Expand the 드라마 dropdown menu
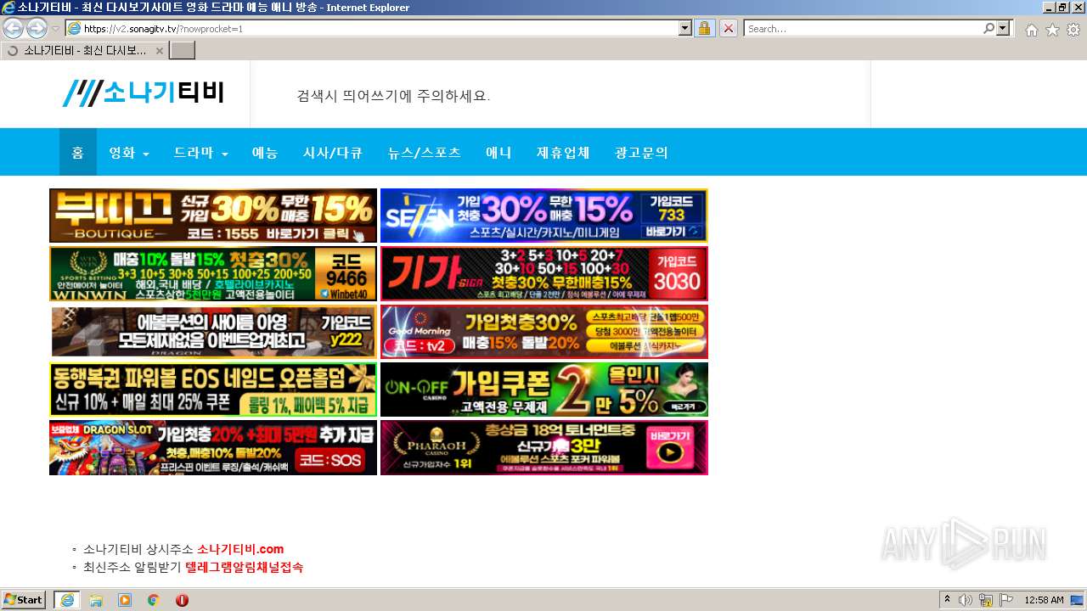Viewport: 1087px width, 611px height. [x=200, y=153]
